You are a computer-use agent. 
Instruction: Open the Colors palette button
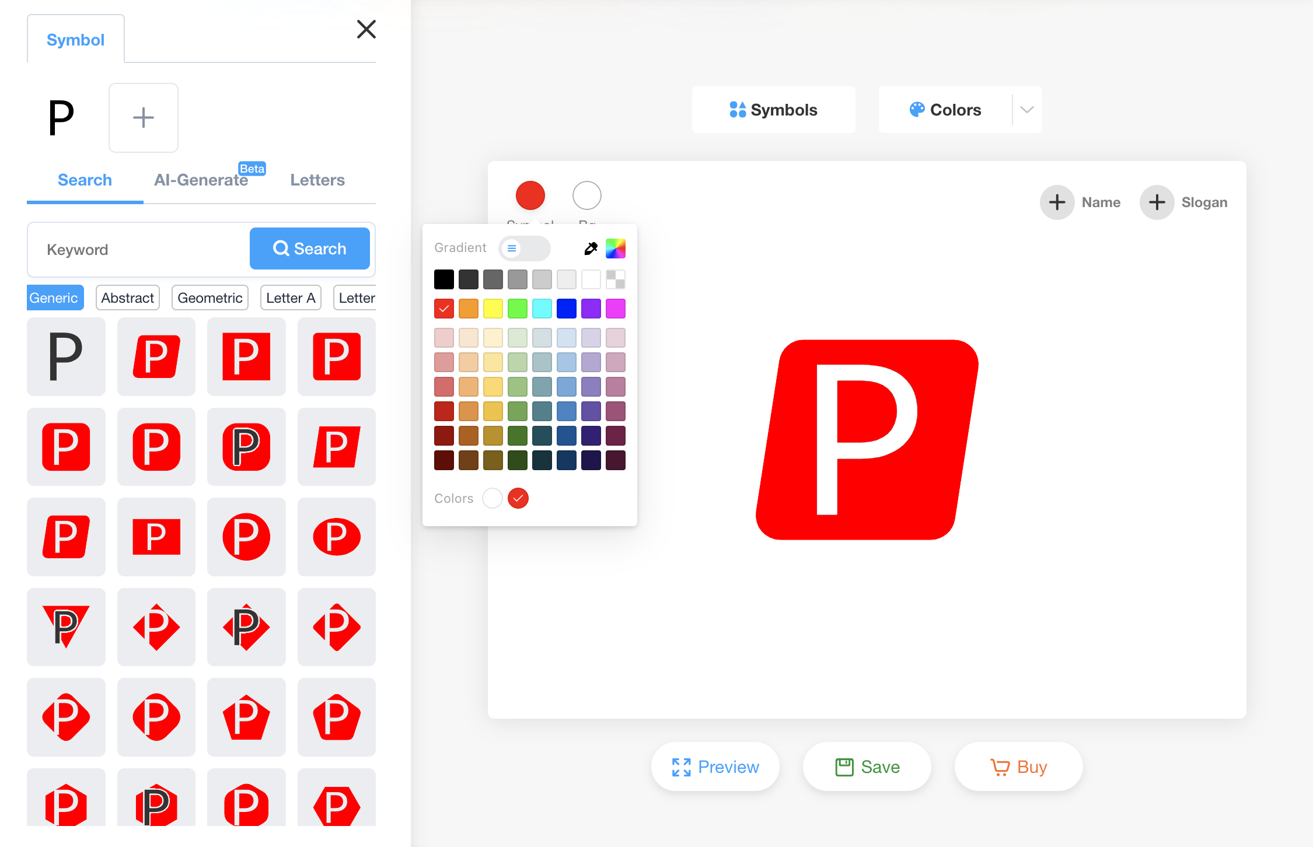pos(945,110)
